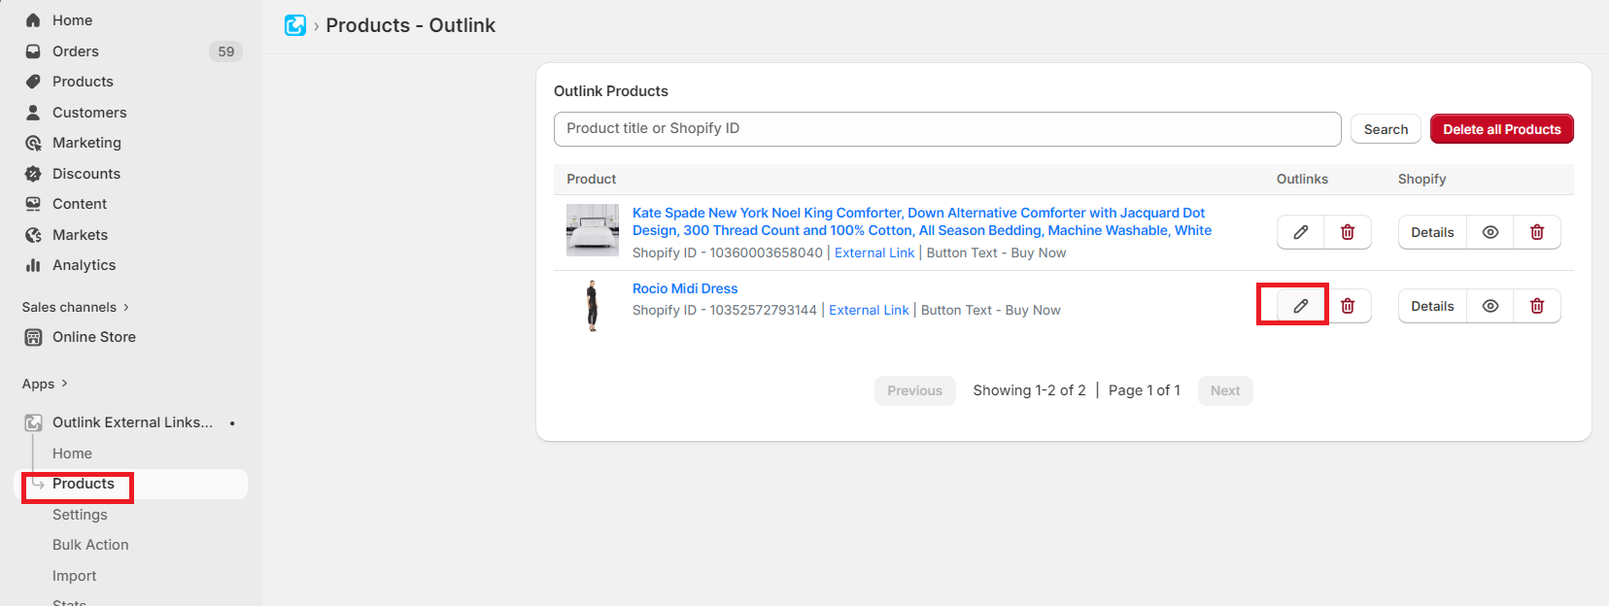Click the Analytics bar chart icon
Viewport: 1609px width, 606px height.
[x=33, y=265]
